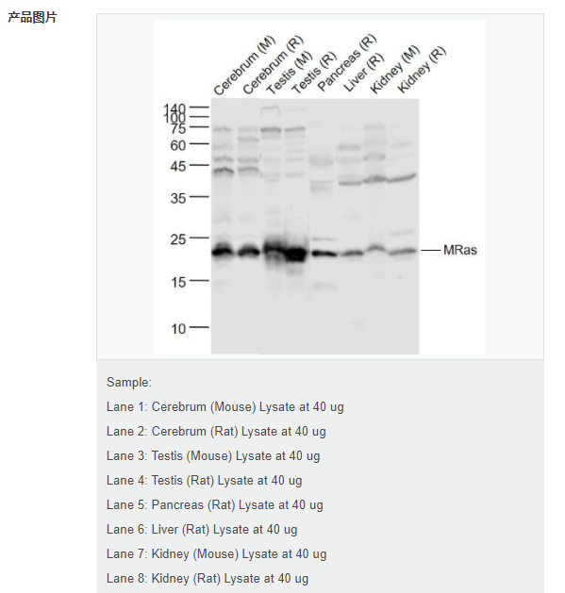Select Lane 2 Cerebrum (Rat) Lysate line

216,432
